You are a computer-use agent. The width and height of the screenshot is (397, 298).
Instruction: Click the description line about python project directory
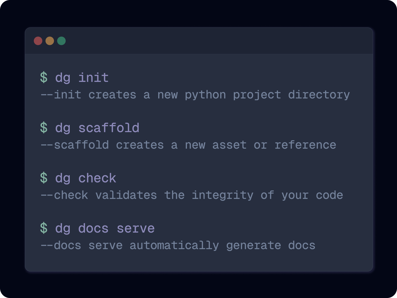[195, 95]
